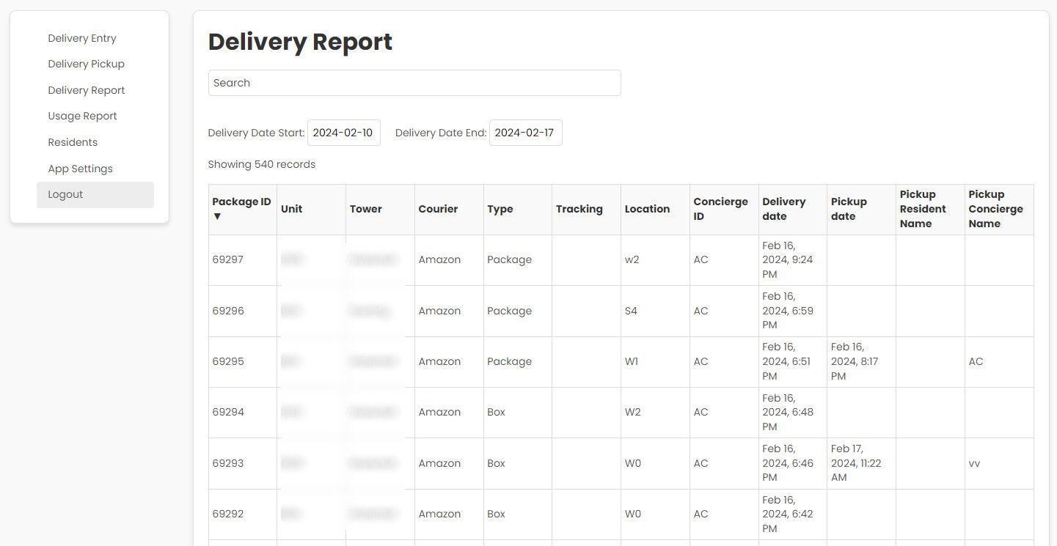Click the Tracking column header
The image size is (1057, 546).
579,210
